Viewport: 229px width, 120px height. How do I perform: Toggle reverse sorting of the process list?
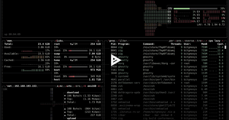click(x=189, y=41)
